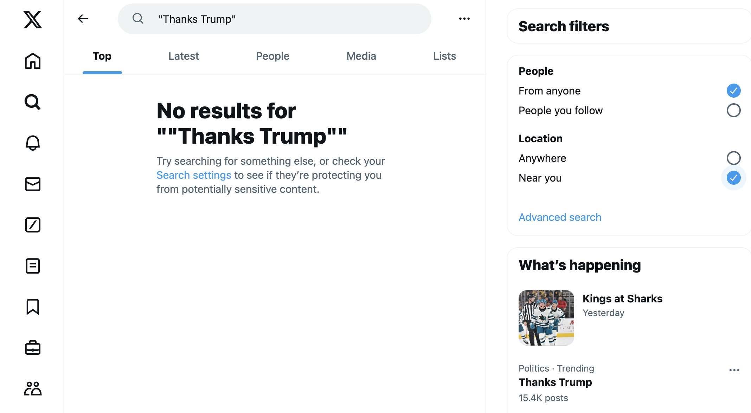Switch to the Media tab
The height and width of the screenshot is (413, 751).
coord(361,56)
